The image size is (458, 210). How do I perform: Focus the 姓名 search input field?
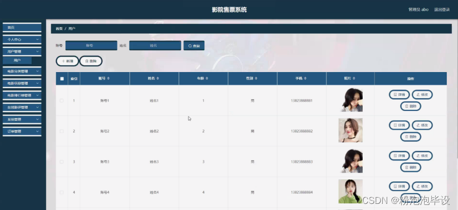tap(155, 45)
